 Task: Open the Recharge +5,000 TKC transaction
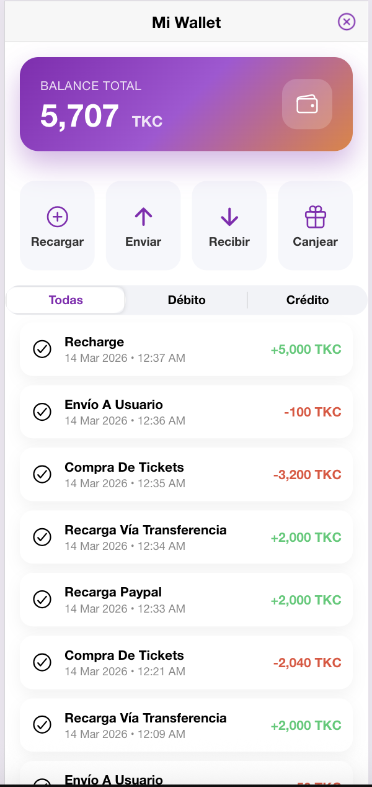coord(186,349)
